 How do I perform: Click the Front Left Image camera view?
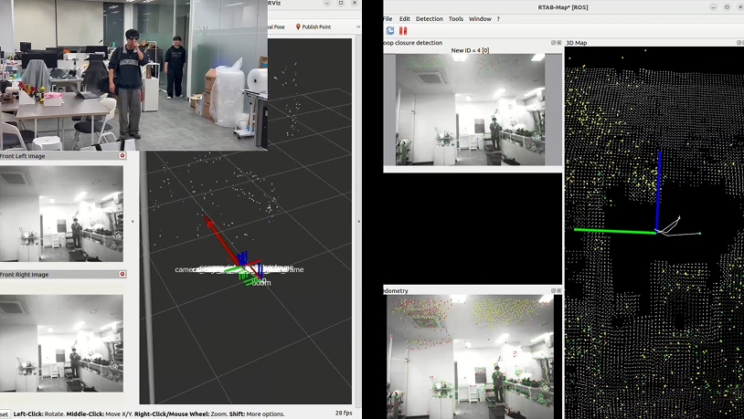click(x=61, y=214)
